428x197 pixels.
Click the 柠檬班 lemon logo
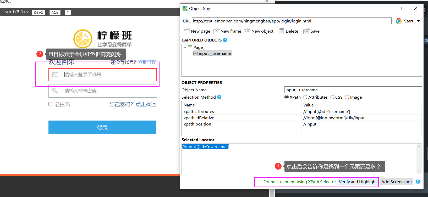(83, 39)
